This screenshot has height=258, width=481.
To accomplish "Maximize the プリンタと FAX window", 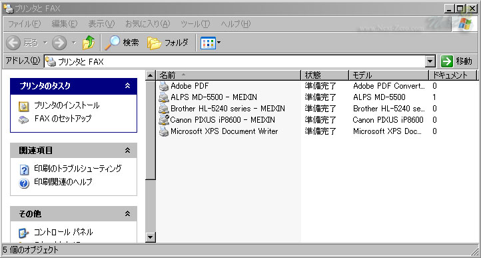I will pos(460,9).
